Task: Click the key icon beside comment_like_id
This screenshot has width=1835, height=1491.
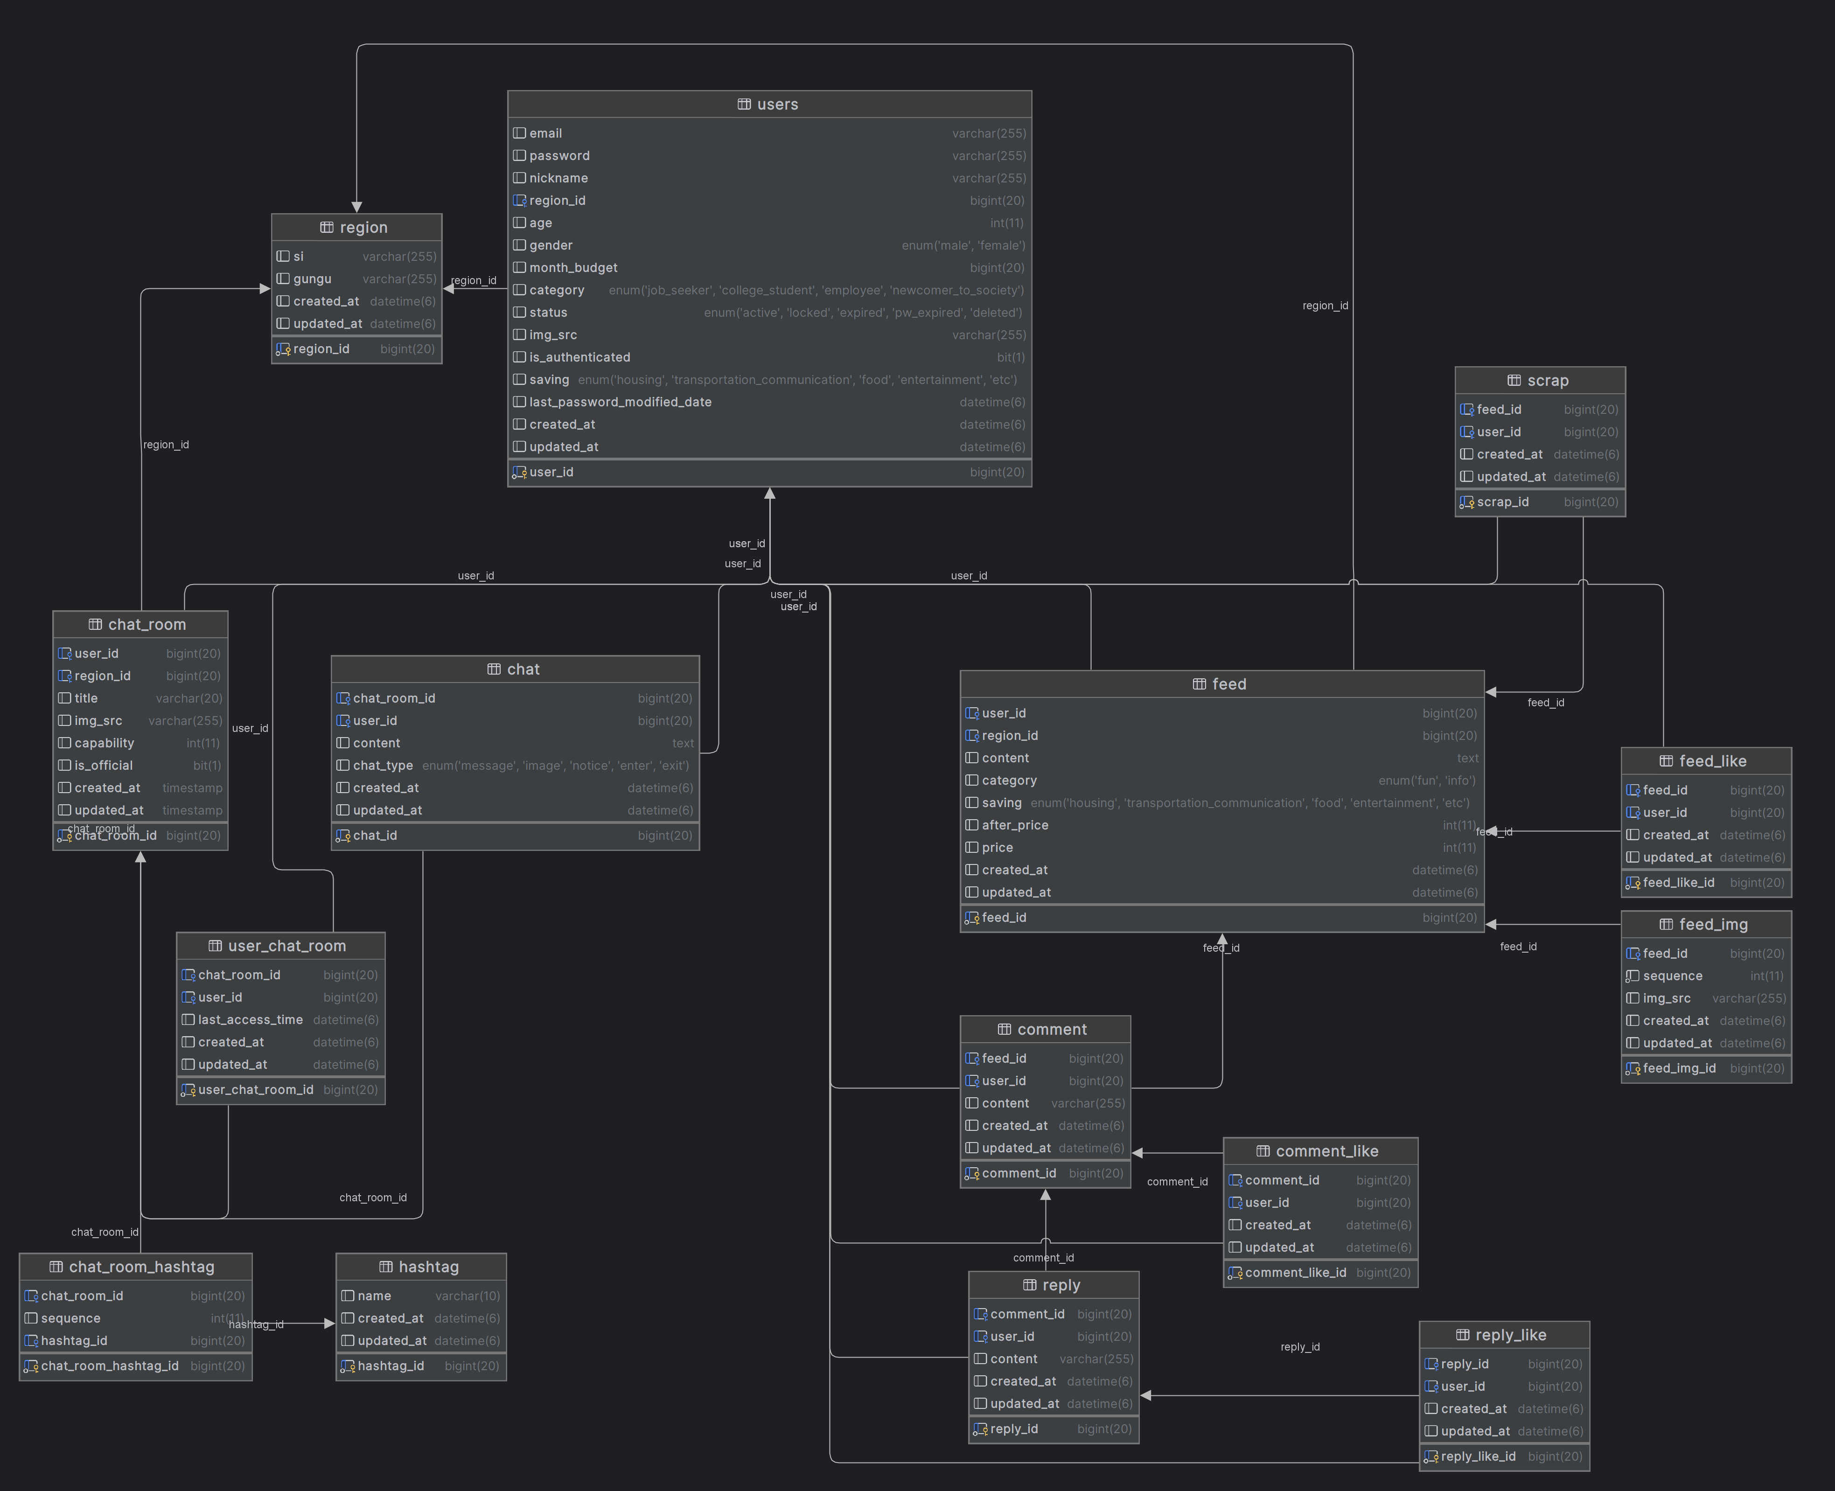Action: [x=1235, y=1273]
